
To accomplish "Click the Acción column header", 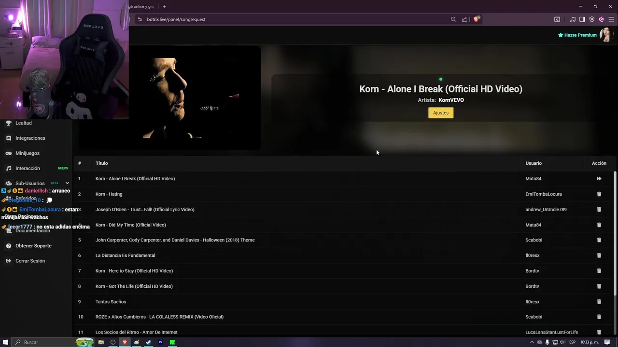I will click(x=599, y=163).
